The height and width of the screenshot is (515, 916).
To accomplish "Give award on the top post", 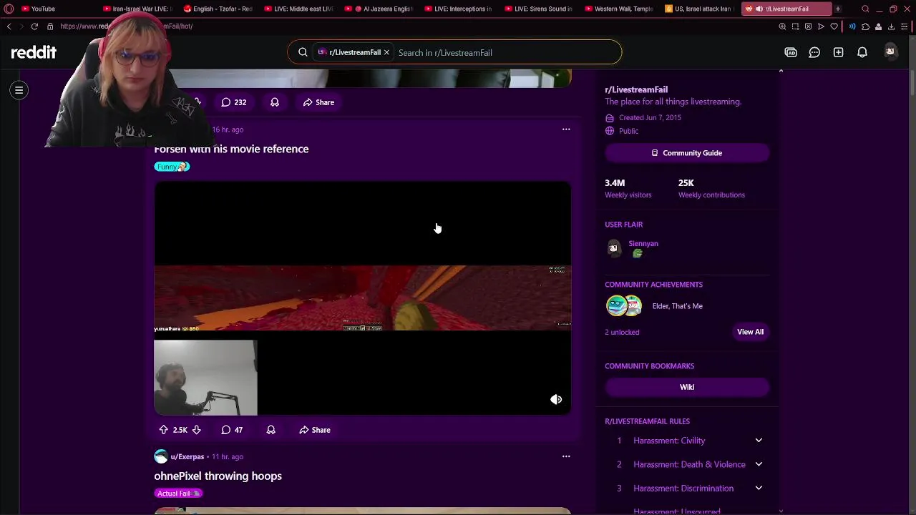I will coord(275,102).
